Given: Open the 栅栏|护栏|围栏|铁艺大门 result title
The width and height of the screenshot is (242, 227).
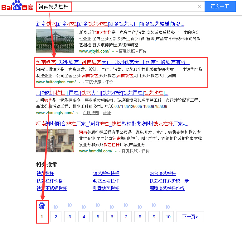Looking at the screenshot, I should point(102,93).
